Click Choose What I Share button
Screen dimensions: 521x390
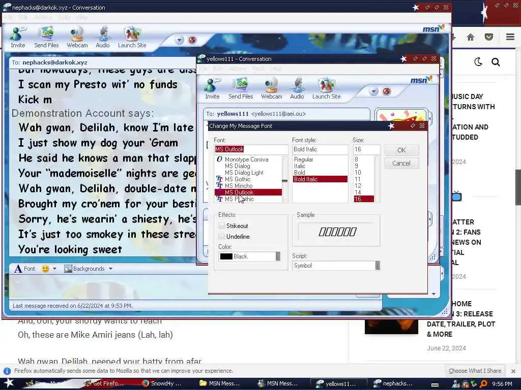[x=475, y=371]
